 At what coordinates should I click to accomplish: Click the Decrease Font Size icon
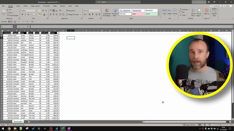pyautogui.click(x=46, y=11)
